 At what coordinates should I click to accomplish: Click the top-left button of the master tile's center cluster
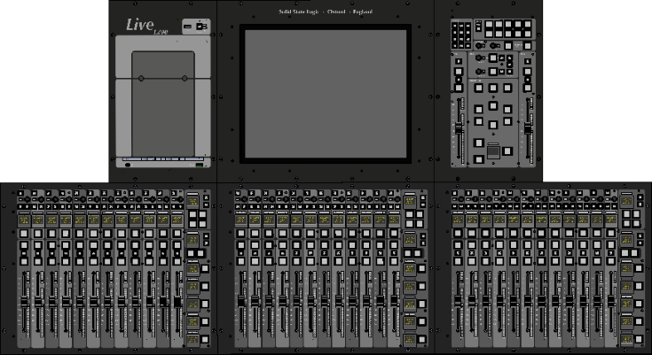tap(479, 88)
